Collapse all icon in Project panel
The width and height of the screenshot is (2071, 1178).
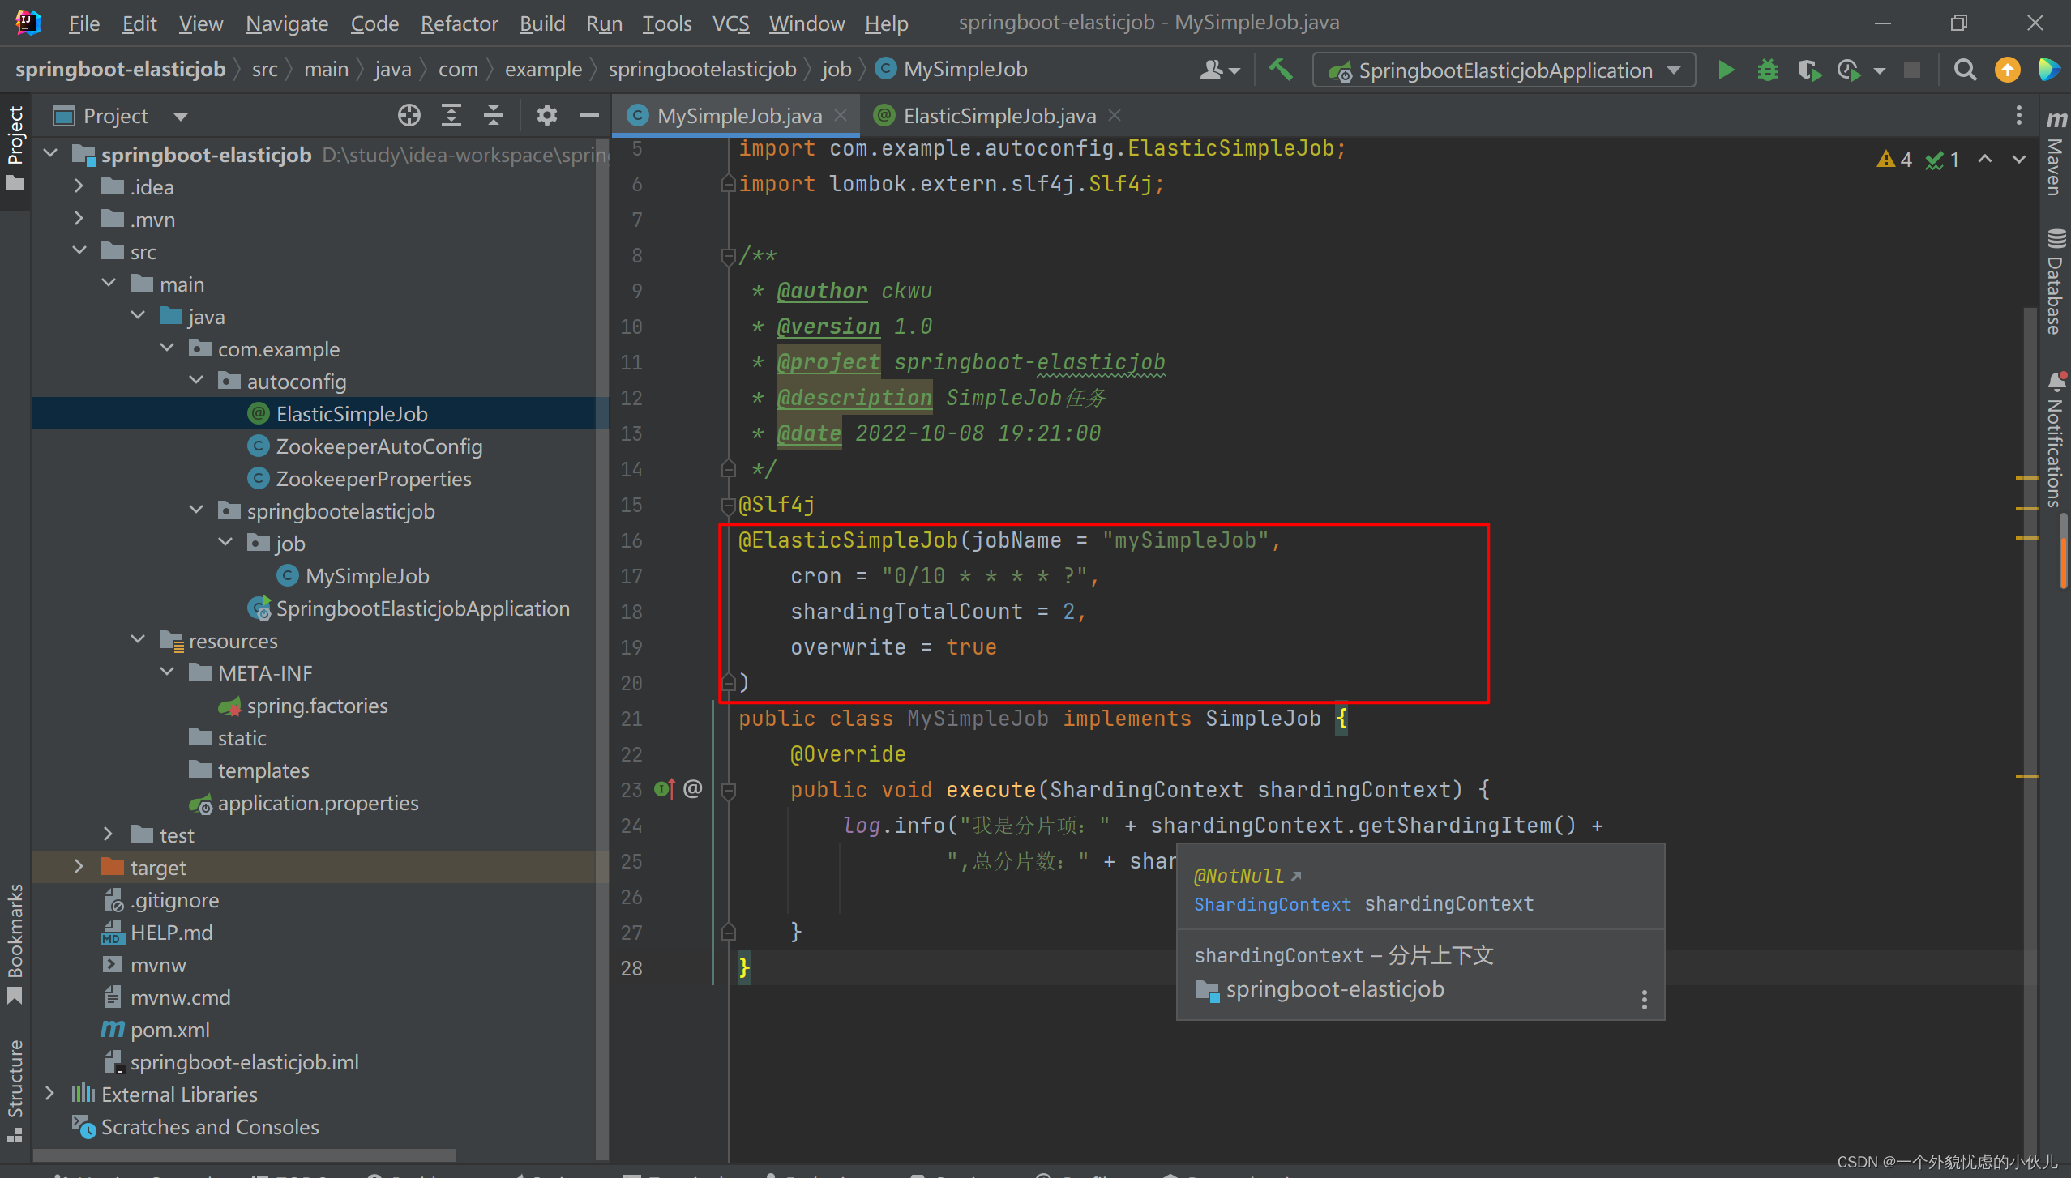tap(494, 116)
